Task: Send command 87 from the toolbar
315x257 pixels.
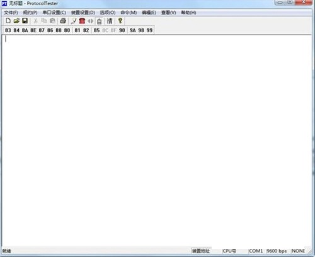Action: click(42, 30)
